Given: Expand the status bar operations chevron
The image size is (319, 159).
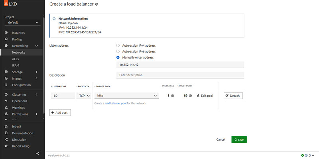Looking at the screenshot, I should (x=313, y=155).
